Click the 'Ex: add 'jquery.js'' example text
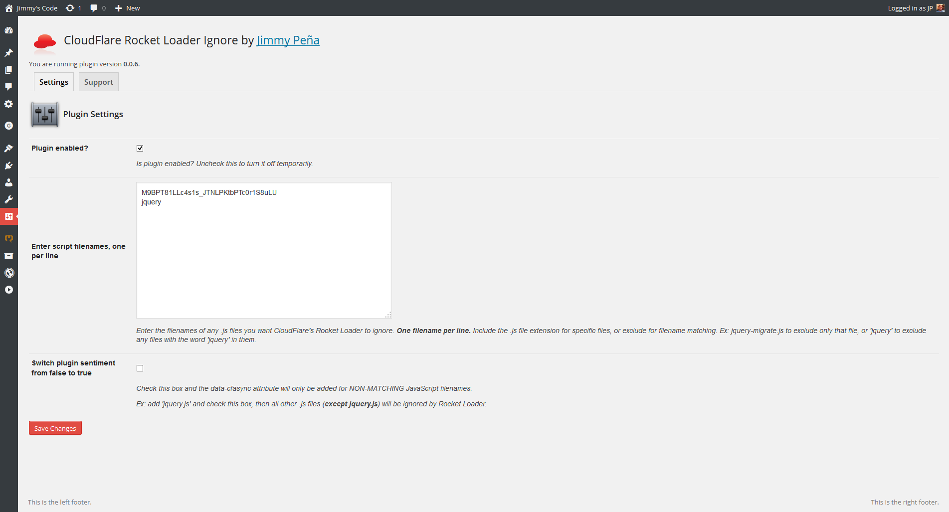Screen dimensions: 949x512 click(x=311, y=404)
